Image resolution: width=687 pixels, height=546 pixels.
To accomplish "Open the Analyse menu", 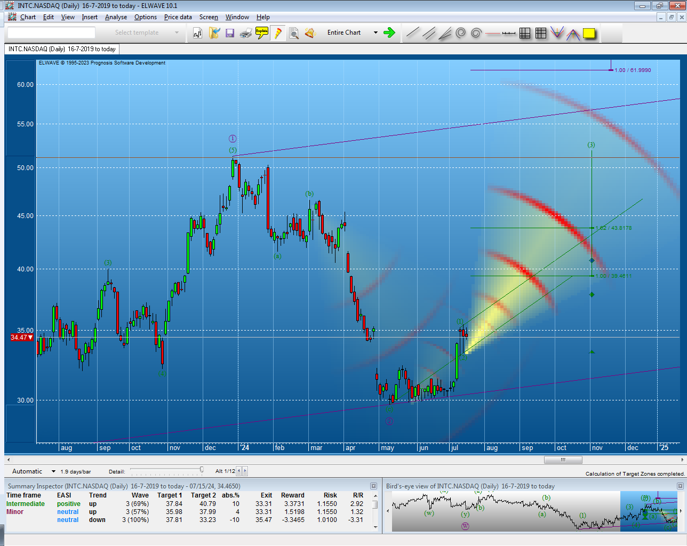I will pos(116,17).
